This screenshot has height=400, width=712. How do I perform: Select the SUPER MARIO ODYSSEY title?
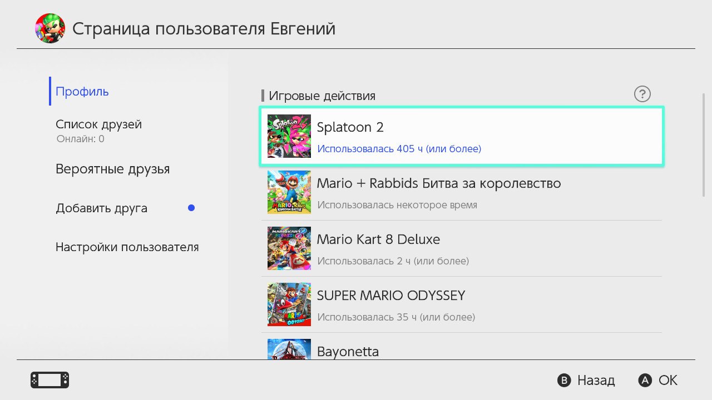pyautogui.click(x=390, y=296)
